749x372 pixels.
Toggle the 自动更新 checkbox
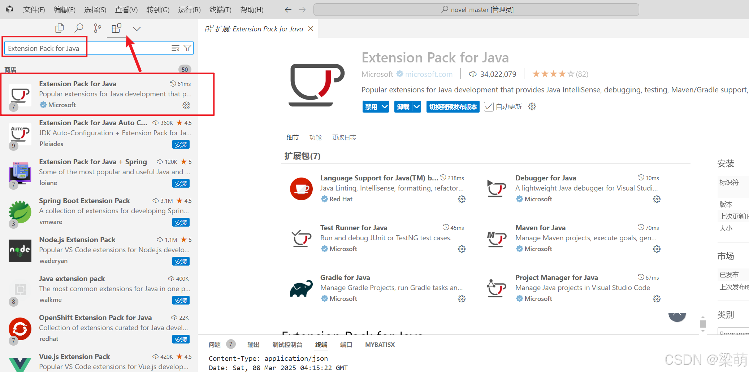tap(489, 107)
